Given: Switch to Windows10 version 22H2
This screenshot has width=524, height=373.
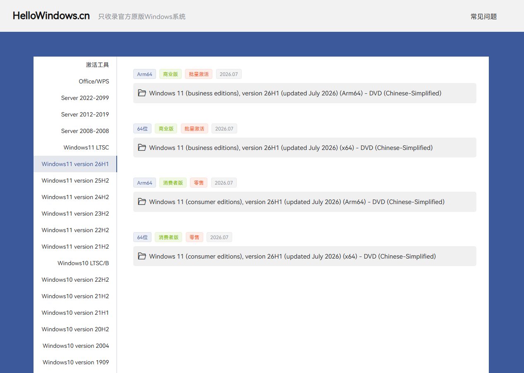Looking at the screenshot, I should tap(75, 280).
